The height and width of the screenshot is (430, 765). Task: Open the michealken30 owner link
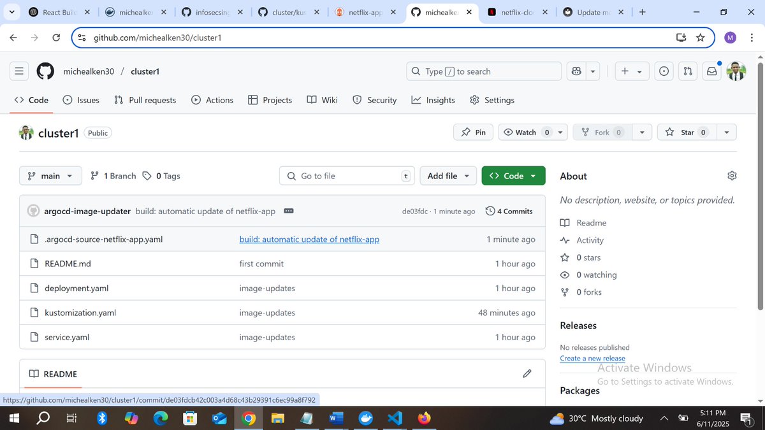click(89, 71)
